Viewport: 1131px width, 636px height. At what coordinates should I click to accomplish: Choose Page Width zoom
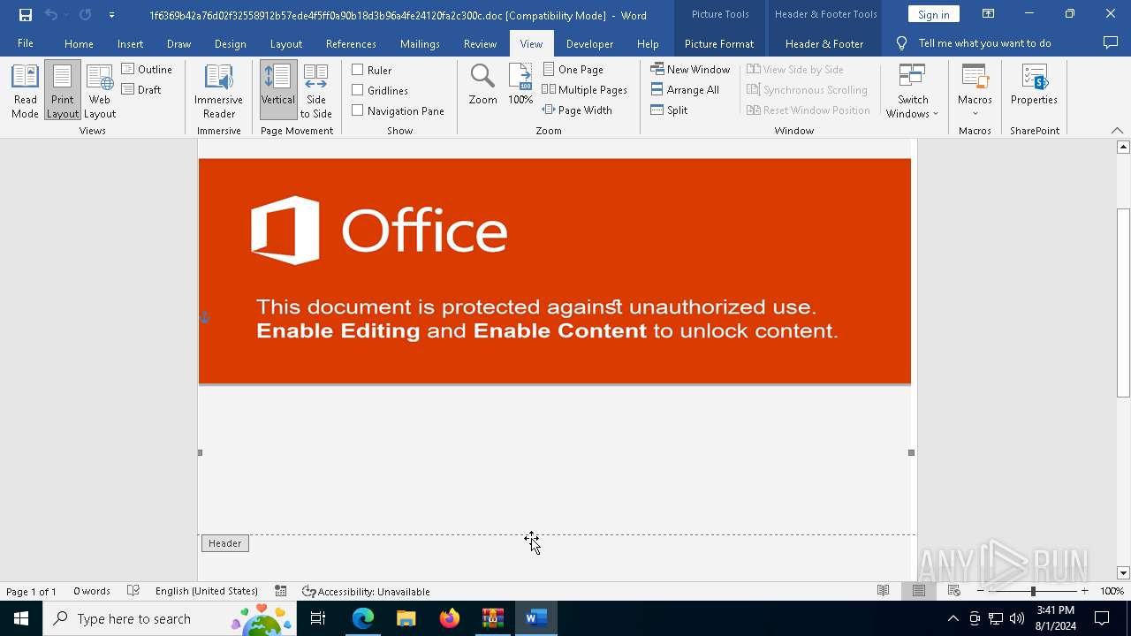(x=577, y=110)
